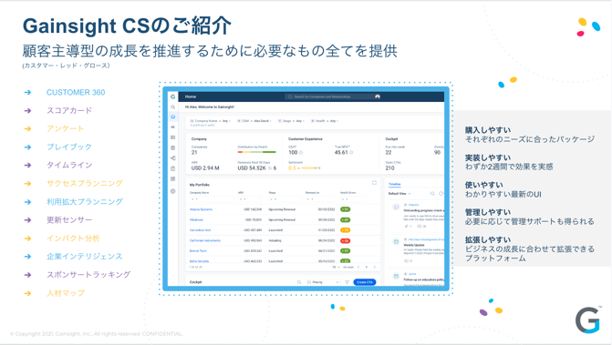Image resolution: width=612 pixels, height=345 pixels.
Task: Click the 管理しやすい heading
Action: (488, 212)
